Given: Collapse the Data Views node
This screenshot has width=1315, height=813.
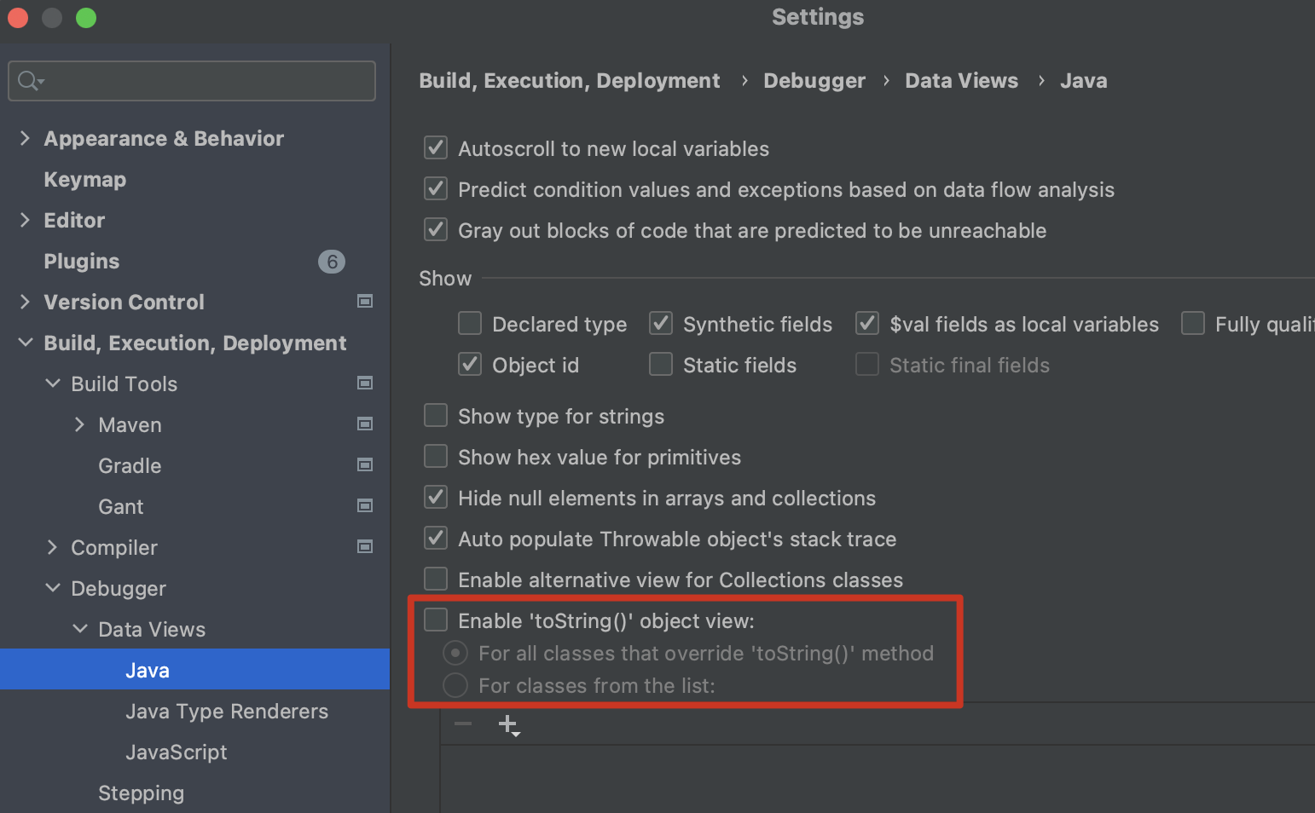Looking at the screenshot, I should click(x=80, y=629).
